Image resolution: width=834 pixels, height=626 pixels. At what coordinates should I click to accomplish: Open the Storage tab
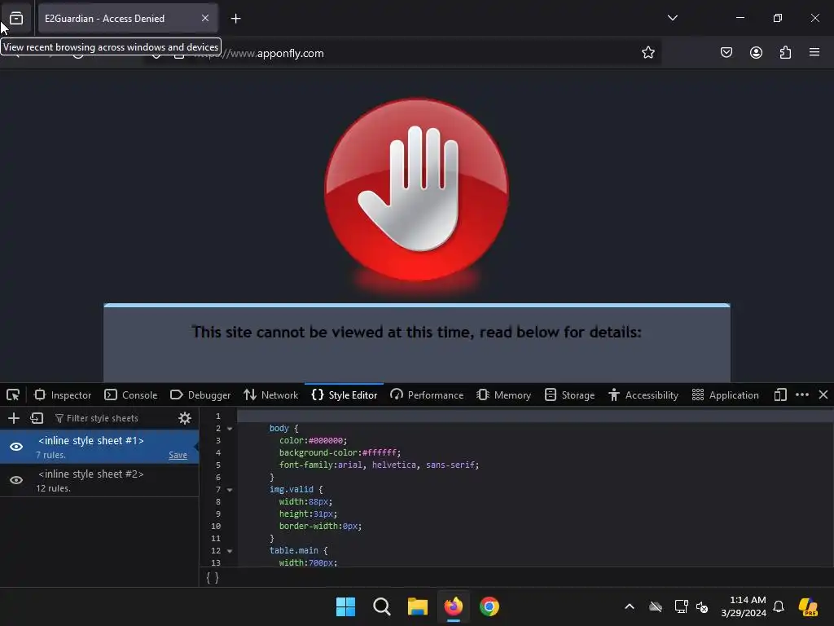tap(569, 395)
